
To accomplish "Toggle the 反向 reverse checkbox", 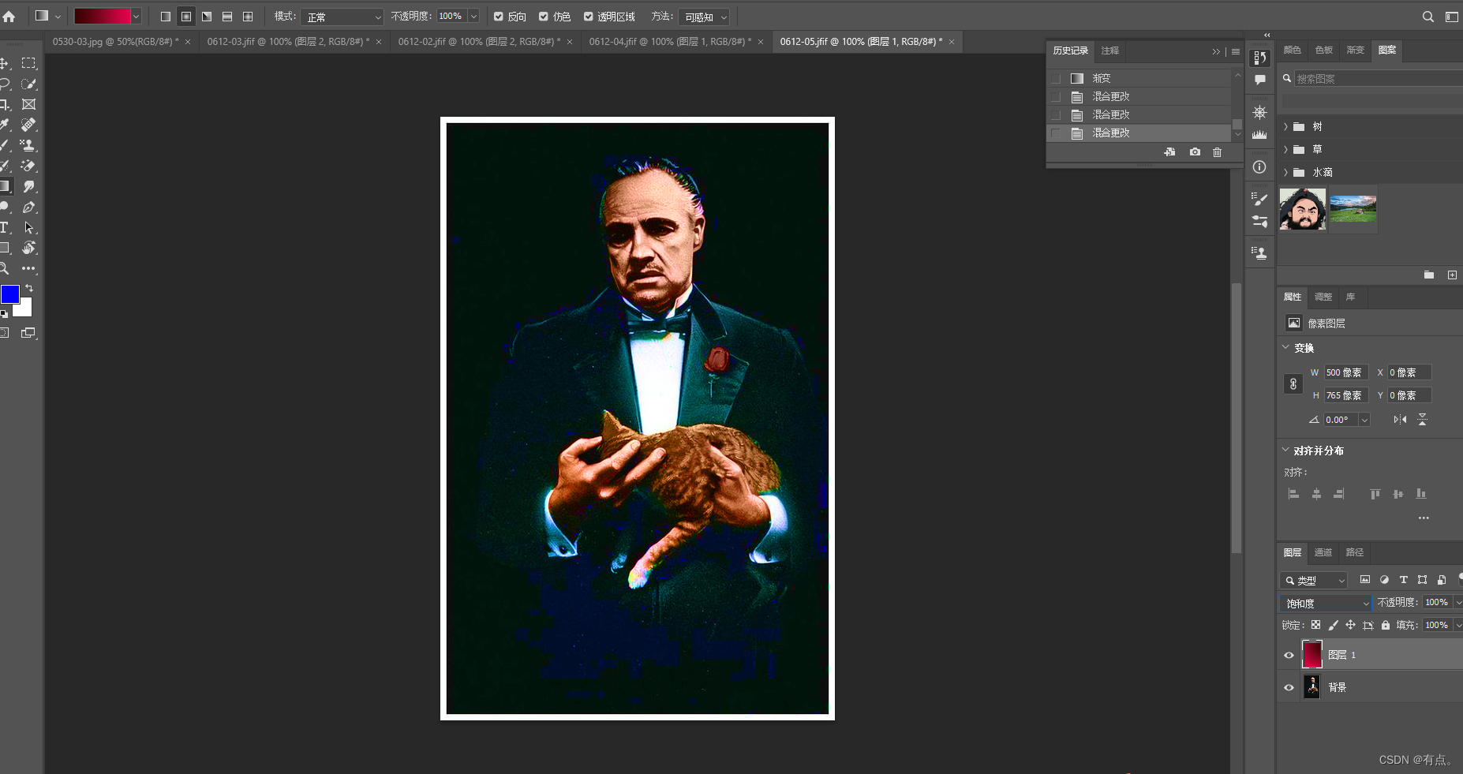I will tap(499, 17).
